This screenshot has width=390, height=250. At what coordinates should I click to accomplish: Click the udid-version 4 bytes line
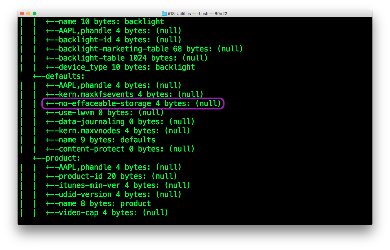(114, 194)
